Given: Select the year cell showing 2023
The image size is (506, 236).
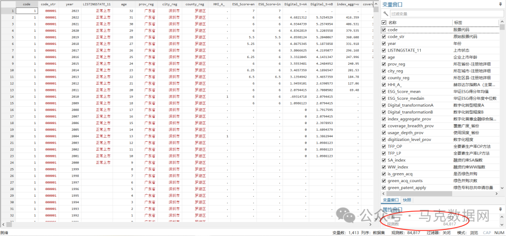Looking at the screenshot, I should point(69,11).
